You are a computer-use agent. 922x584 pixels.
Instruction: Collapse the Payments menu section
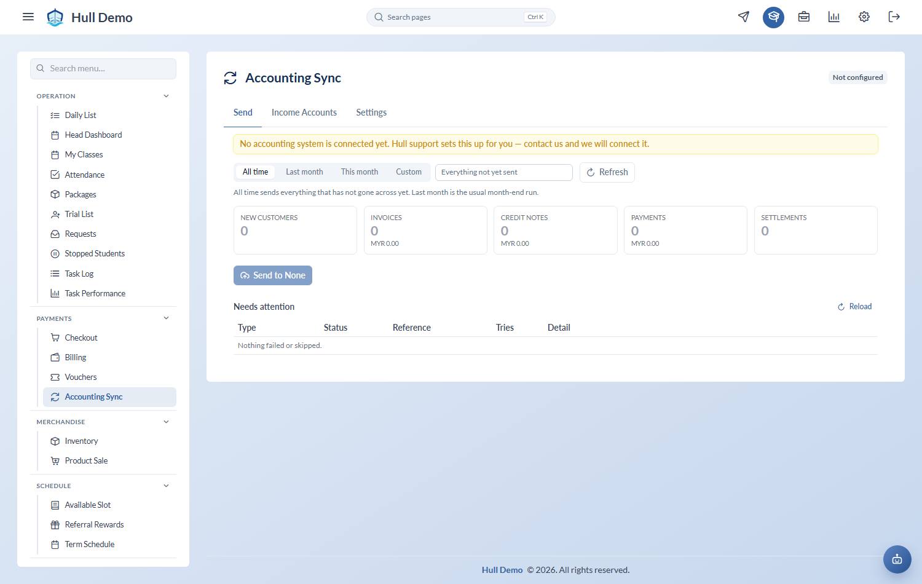tap(166, 318)
